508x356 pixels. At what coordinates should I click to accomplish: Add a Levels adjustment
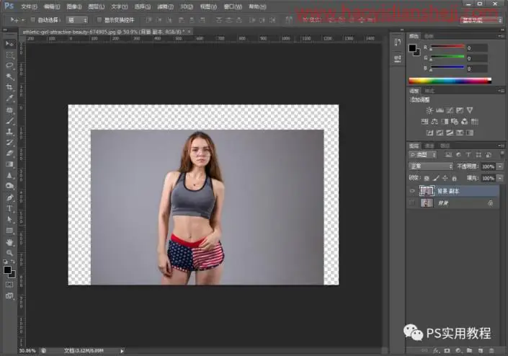pos(440,110)
